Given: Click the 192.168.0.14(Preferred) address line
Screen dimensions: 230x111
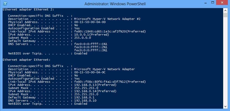Looking at the screenshot, I should click(x=95, y=91).
